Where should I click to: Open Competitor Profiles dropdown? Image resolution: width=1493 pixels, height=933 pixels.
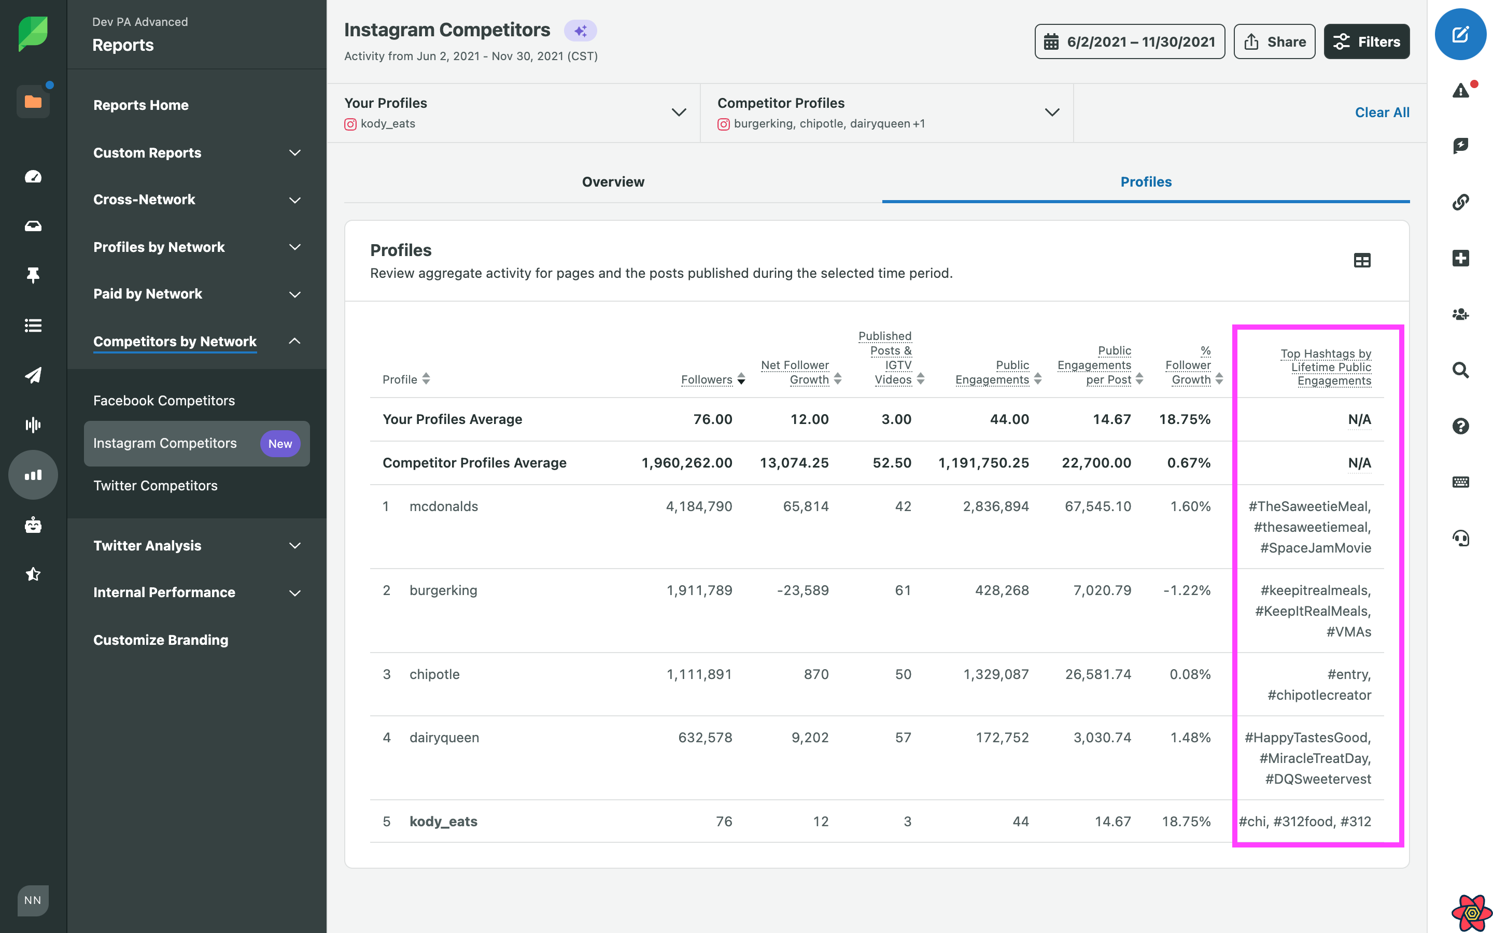(887, 113)
